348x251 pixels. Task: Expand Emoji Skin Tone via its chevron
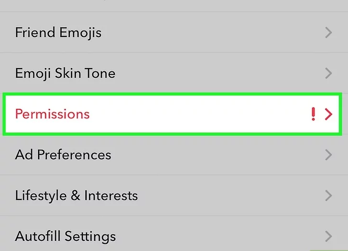click(328, 73)
